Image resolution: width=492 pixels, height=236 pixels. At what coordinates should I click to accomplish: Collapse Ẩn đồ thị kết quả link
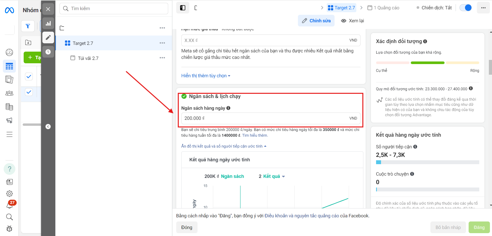pyautogui.click(x=224, y=146)
